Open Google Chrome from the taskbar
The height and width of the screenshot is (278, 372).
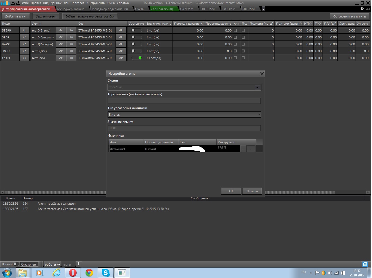(x=89, y=273)
